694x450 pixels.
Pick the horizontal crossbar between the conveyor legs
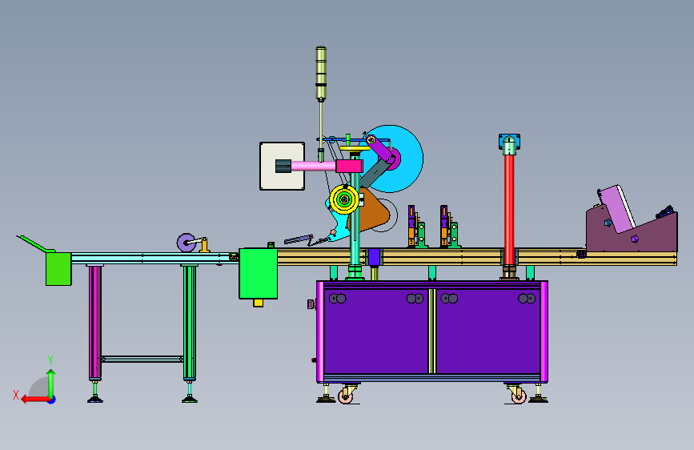click(142, 359)
